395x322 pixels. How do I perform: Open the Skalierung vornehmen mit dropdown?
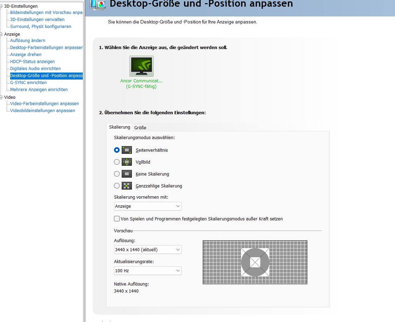tap(148, 206)
